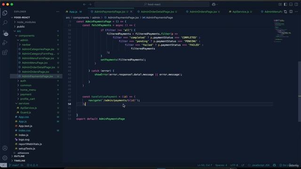Screen dimensions: 301x169
Task: Toggle bottom panel visibility
Action: point(291,4)
